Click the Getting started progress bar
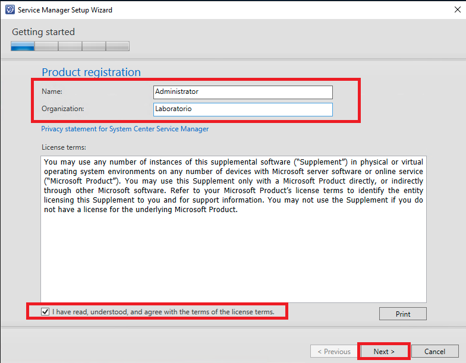This screenshot has height=363, width=466. tap(70, 46)
